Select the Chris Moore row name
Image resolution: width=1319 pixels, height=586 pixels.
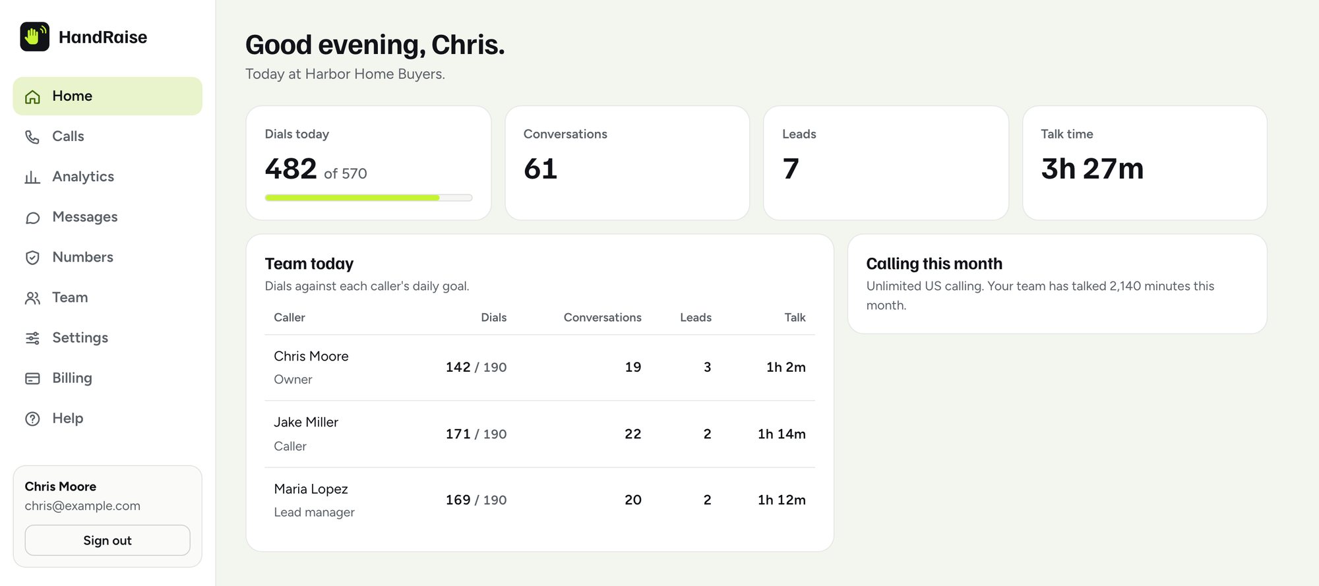[x=311, y=357]
